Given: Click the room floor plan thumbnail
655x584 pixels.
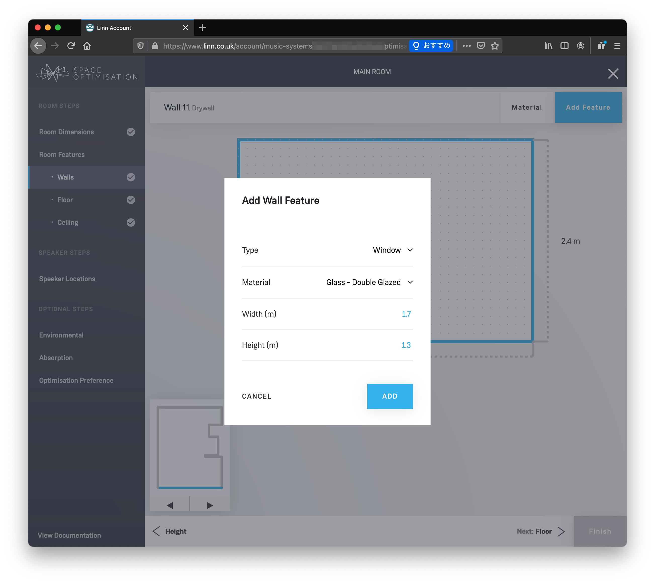Looking at the screenshot, I should point(190,447).
